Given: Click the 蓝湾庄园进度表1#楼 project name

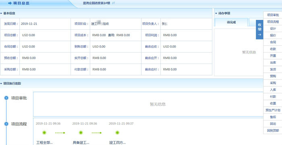Looking at the screenshot, I should pos(96,3).
